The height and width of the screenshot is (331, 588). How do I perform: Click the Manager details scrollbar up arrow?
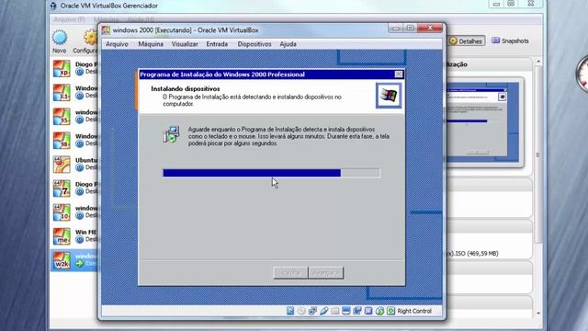click(x=538, y=62)
